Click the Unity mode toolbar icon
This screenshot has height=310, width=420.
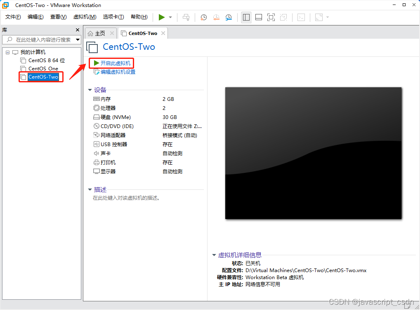tap(283, 17)
